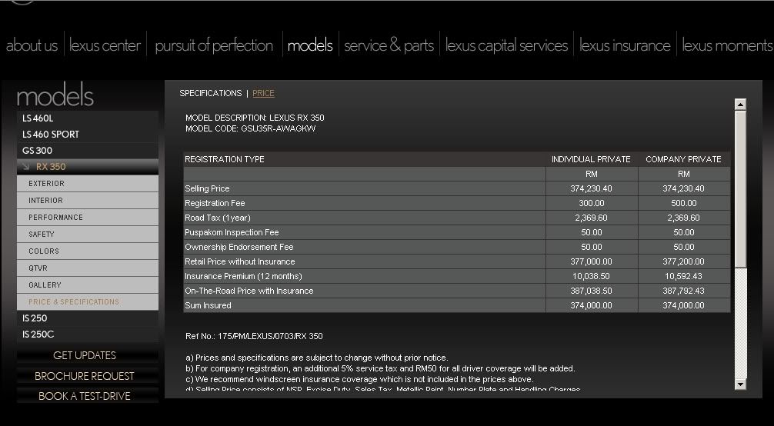Click the scrollbar up arrow
Image resolution: width=774 pixels, height=426 pixels.
[x=740, y=105]
